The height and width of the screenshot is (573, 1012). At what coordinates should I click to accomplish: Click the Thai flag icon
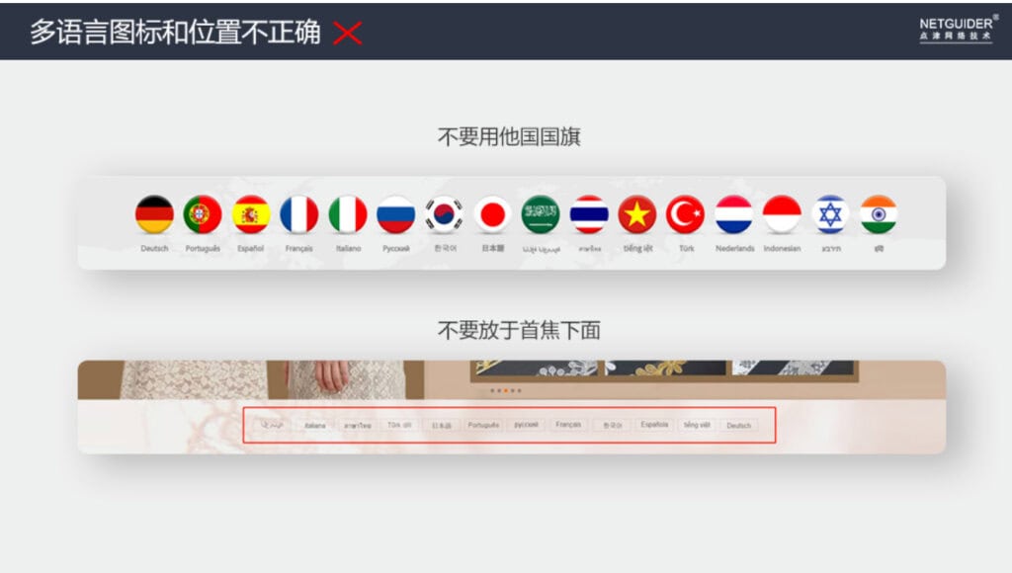[x=589, y=214]
